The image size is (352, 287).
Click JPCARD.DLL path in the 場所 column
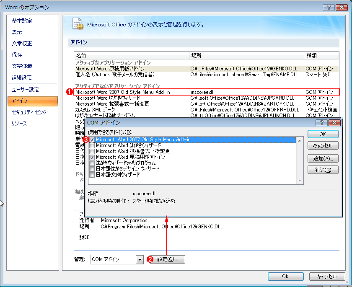[x=242, y=98]
